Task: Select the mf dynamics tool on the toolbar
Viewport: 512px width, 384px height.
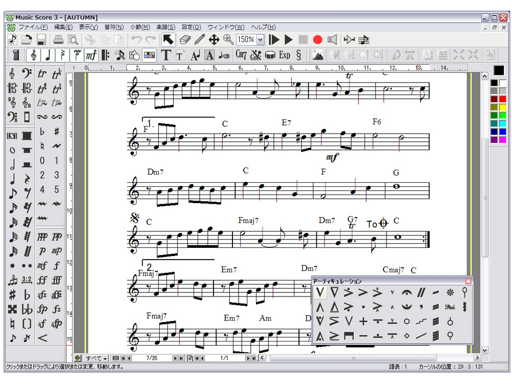Action: [x=91, y=55]
